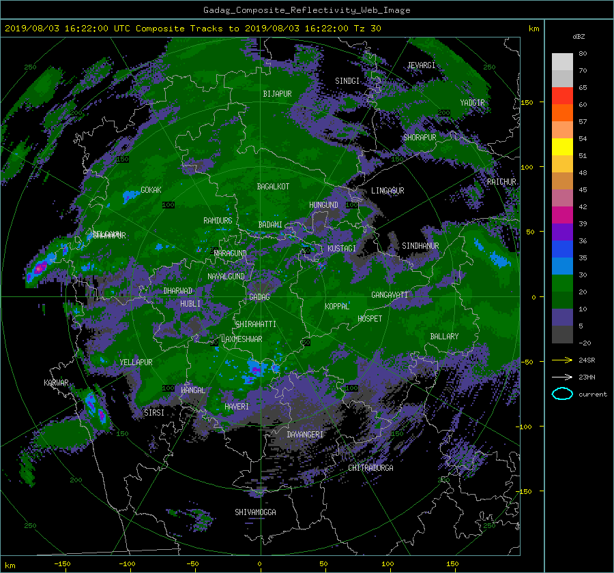Screen dimensions: 614x573
Task: Click the SINDGI town label
Action: [347, 81]
